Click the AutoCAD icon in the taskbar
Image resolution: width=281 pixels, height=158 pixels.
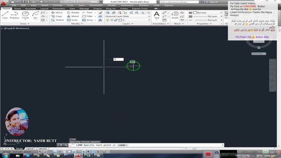click(78, 156)
